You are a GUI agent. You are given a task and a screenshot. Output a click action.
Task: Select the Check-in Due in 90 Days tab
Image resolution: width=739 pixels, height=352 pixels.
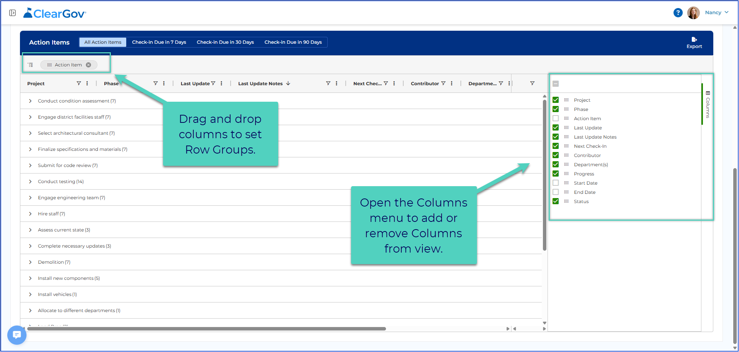[x=293, y=42]
